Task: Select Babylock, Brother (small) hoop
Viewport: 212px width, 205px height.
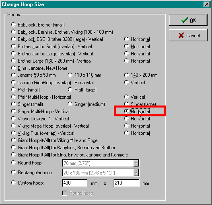Action: [x=38, y=25]
